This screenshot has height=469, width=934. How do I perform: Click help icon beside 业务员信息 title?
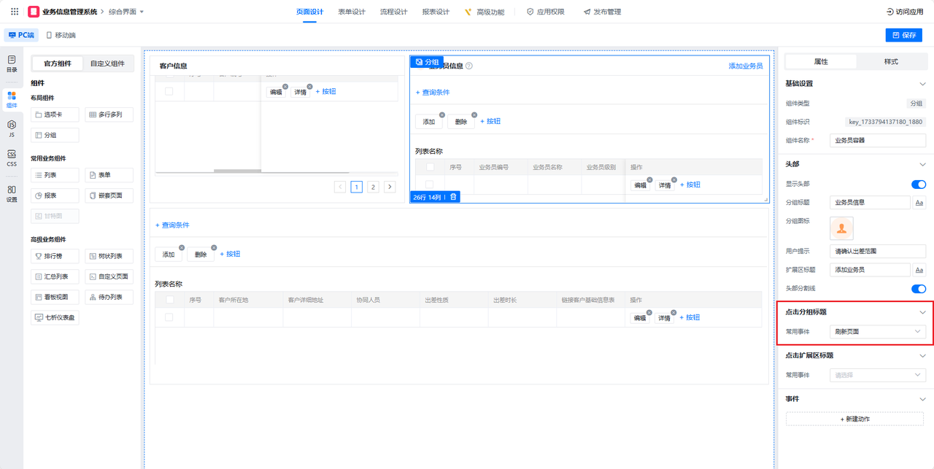tap(469, 66)
